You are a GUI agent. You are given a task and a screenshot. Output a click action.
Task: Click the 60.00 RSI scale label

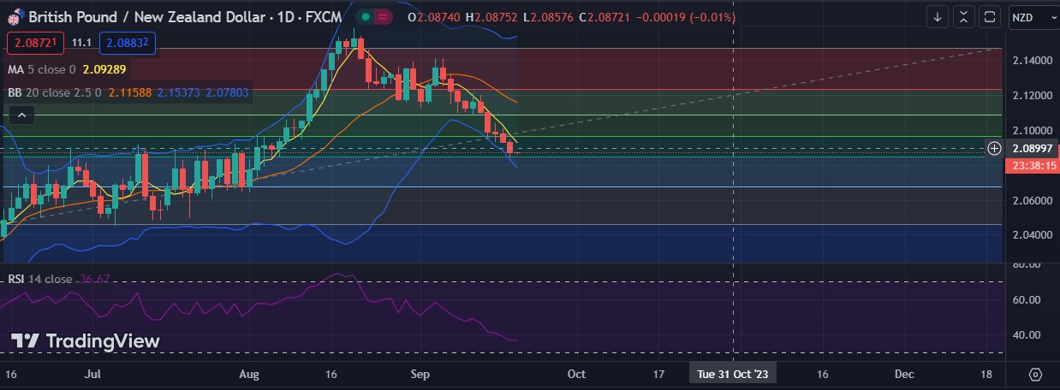tap(1026, 300)
